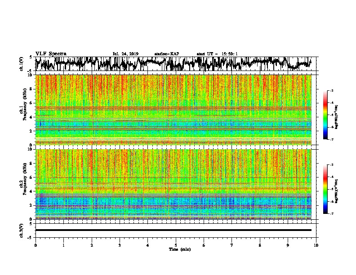Screen dimensions: 356x275
Task: Click the "2" kHz tick on ch.1 frequency axis
Action: 31,131
